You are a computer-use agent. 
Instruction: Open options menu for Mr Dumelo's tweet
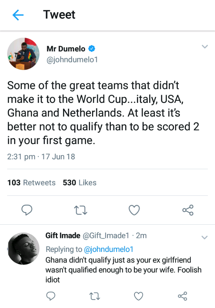coord(205,47)
